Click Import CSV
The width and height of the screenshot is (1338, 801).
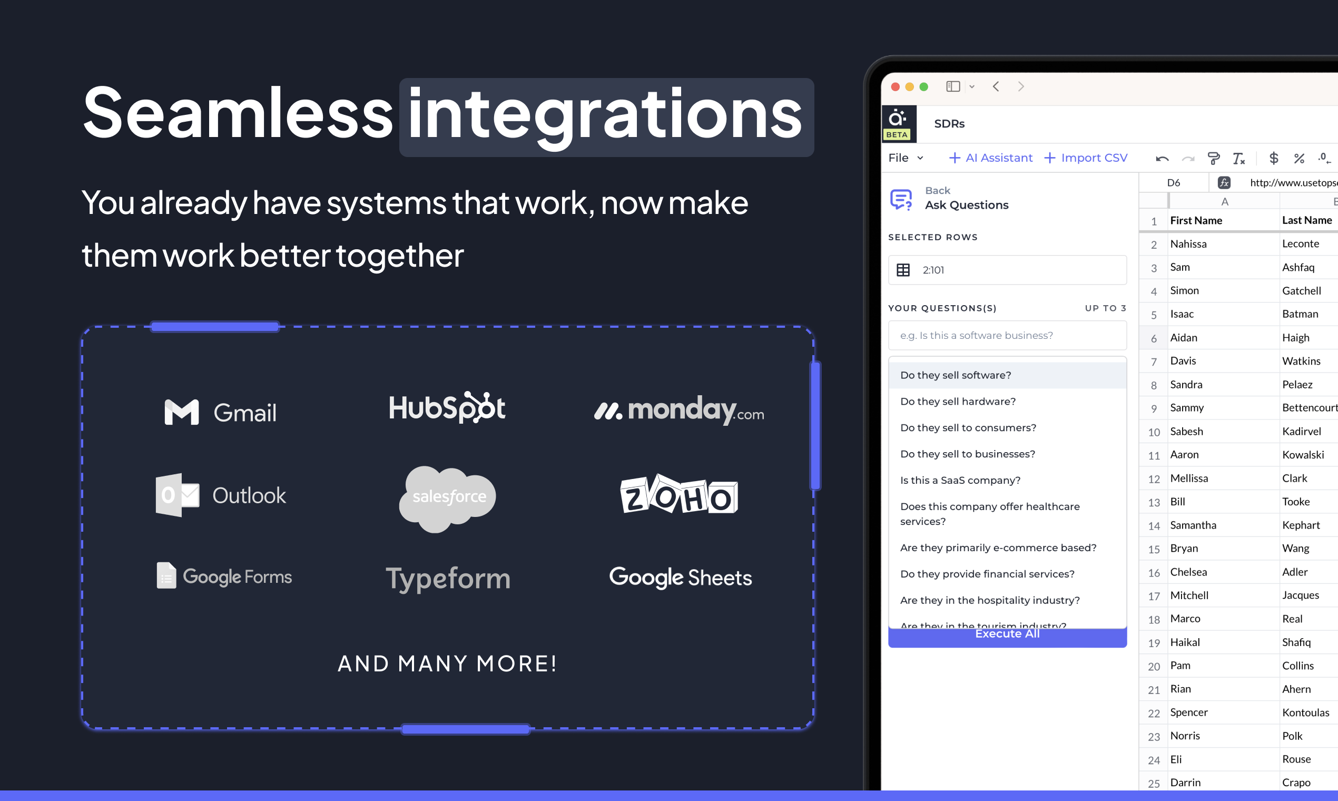(x=1086, y=158)
